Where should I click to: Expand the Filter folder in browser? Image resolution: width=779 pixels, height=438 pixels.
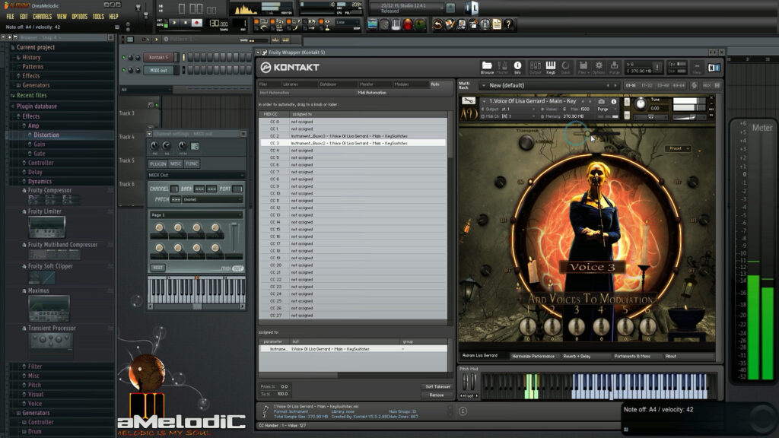(x=35, y=367)
